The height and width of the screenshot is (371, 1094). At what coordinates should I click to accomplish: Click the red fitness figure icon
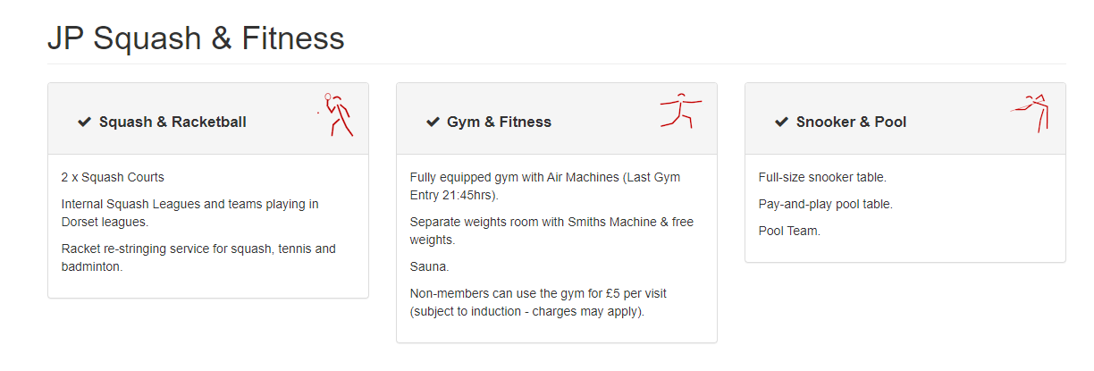click(680, 110)
